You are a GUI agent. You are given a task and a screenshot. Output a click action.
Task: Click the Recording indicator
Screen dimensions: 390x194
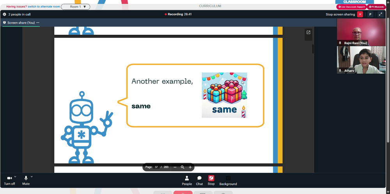pos(178,14)
